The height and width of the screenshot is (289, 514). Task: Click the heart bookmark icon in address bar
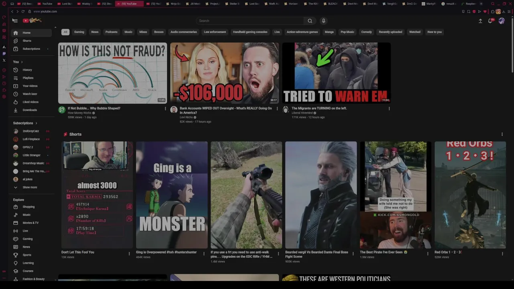coord(485,12)
